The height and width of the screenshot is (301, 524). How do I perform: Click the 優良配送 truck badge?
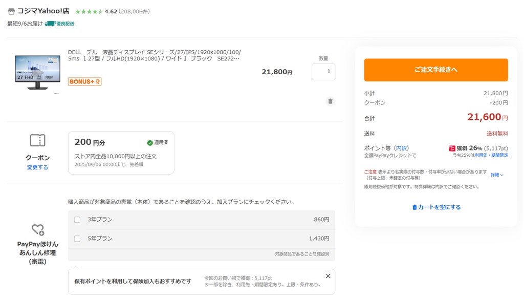(60, 24)
